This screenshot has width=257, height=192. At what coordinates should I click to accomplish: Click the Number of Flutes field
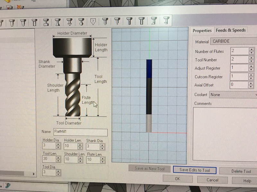pyautogui.click(x=240, y=51)
